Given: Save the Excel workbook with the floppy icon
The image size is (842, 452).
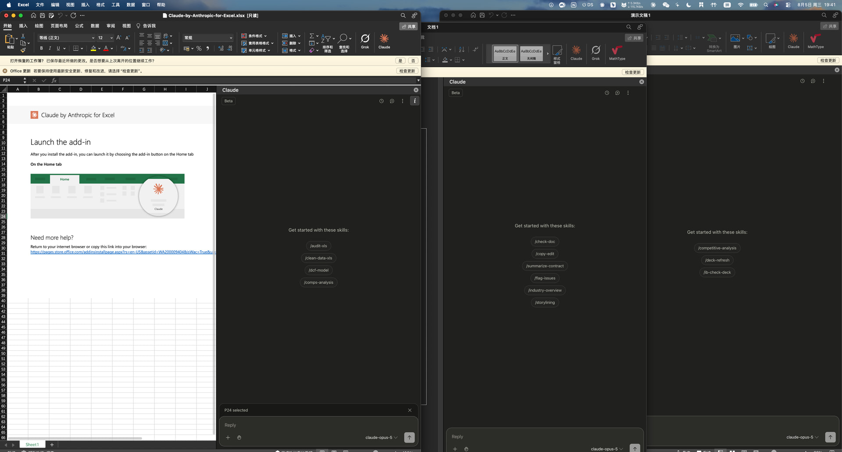Looking at the screenshot, I should [43, 15].
